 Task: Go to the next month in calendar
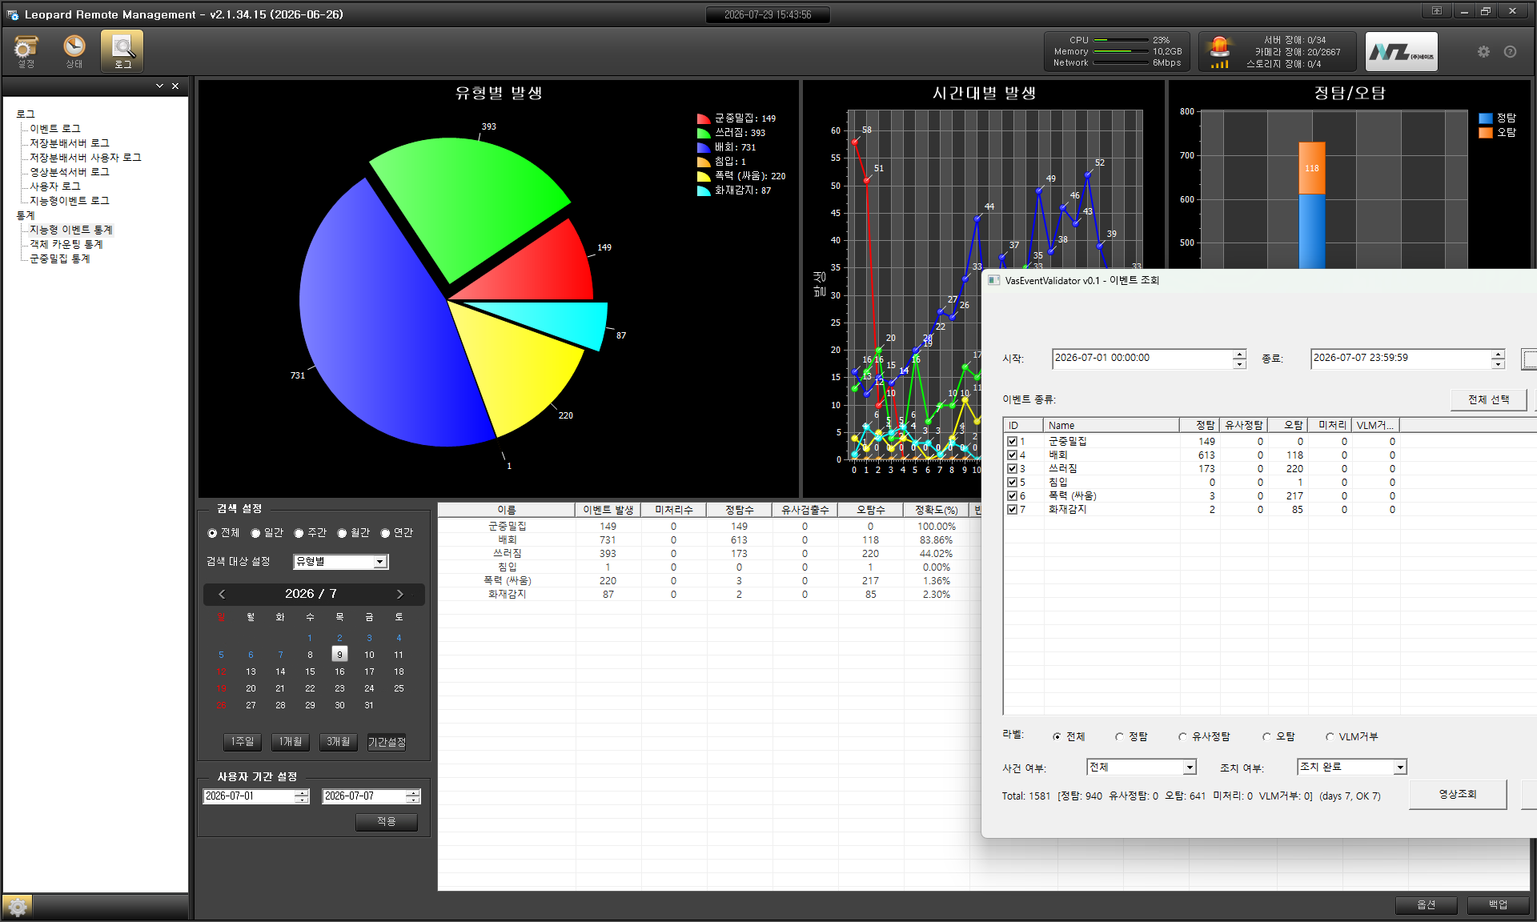[x=399, y=594]
